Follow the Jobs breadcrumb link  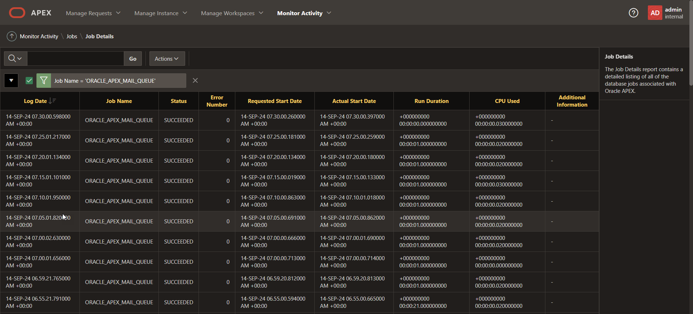coord(71,36)
